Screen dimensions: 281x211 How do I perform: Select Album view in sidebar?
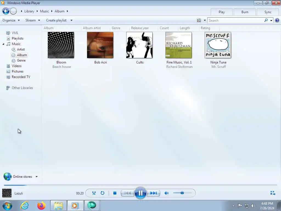click(19, 55)
